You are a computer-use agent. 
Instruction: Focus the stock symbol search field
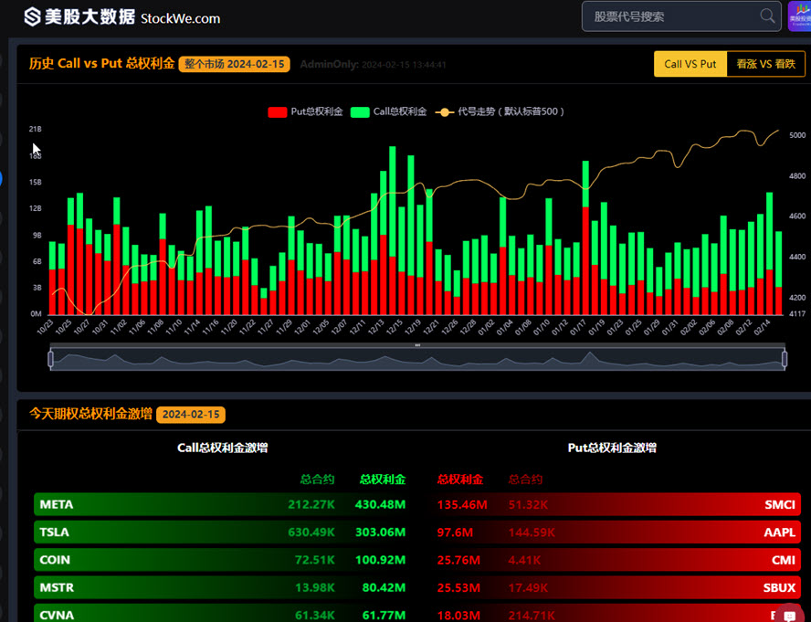(681, 16)
